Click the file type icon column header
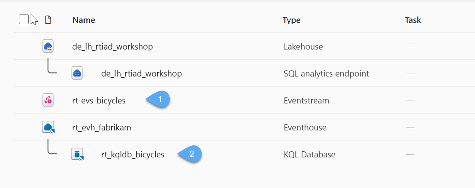475x188 pixels. 48,20
